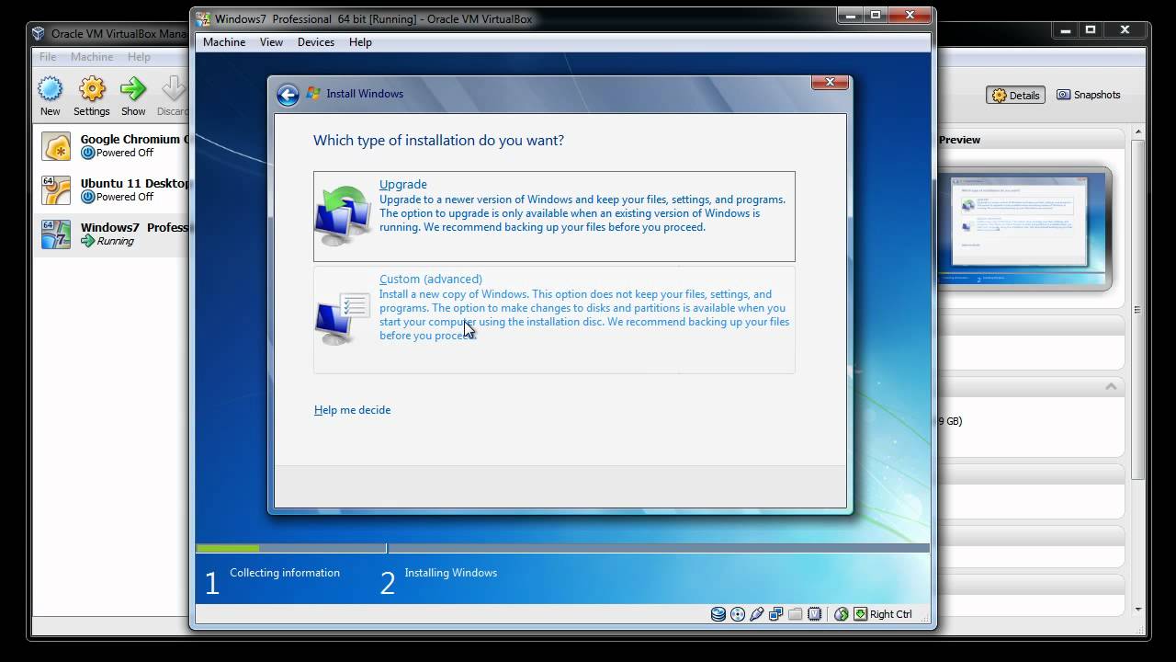Select the Ubuntu 11 Desktop VM icon
This screenshot has height=662, width=1176.
pyautogui.click(x=57, y=190)
